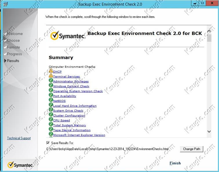Click the green check beside CPU Speed
This screenshot has height=172, width=219.
51,119
